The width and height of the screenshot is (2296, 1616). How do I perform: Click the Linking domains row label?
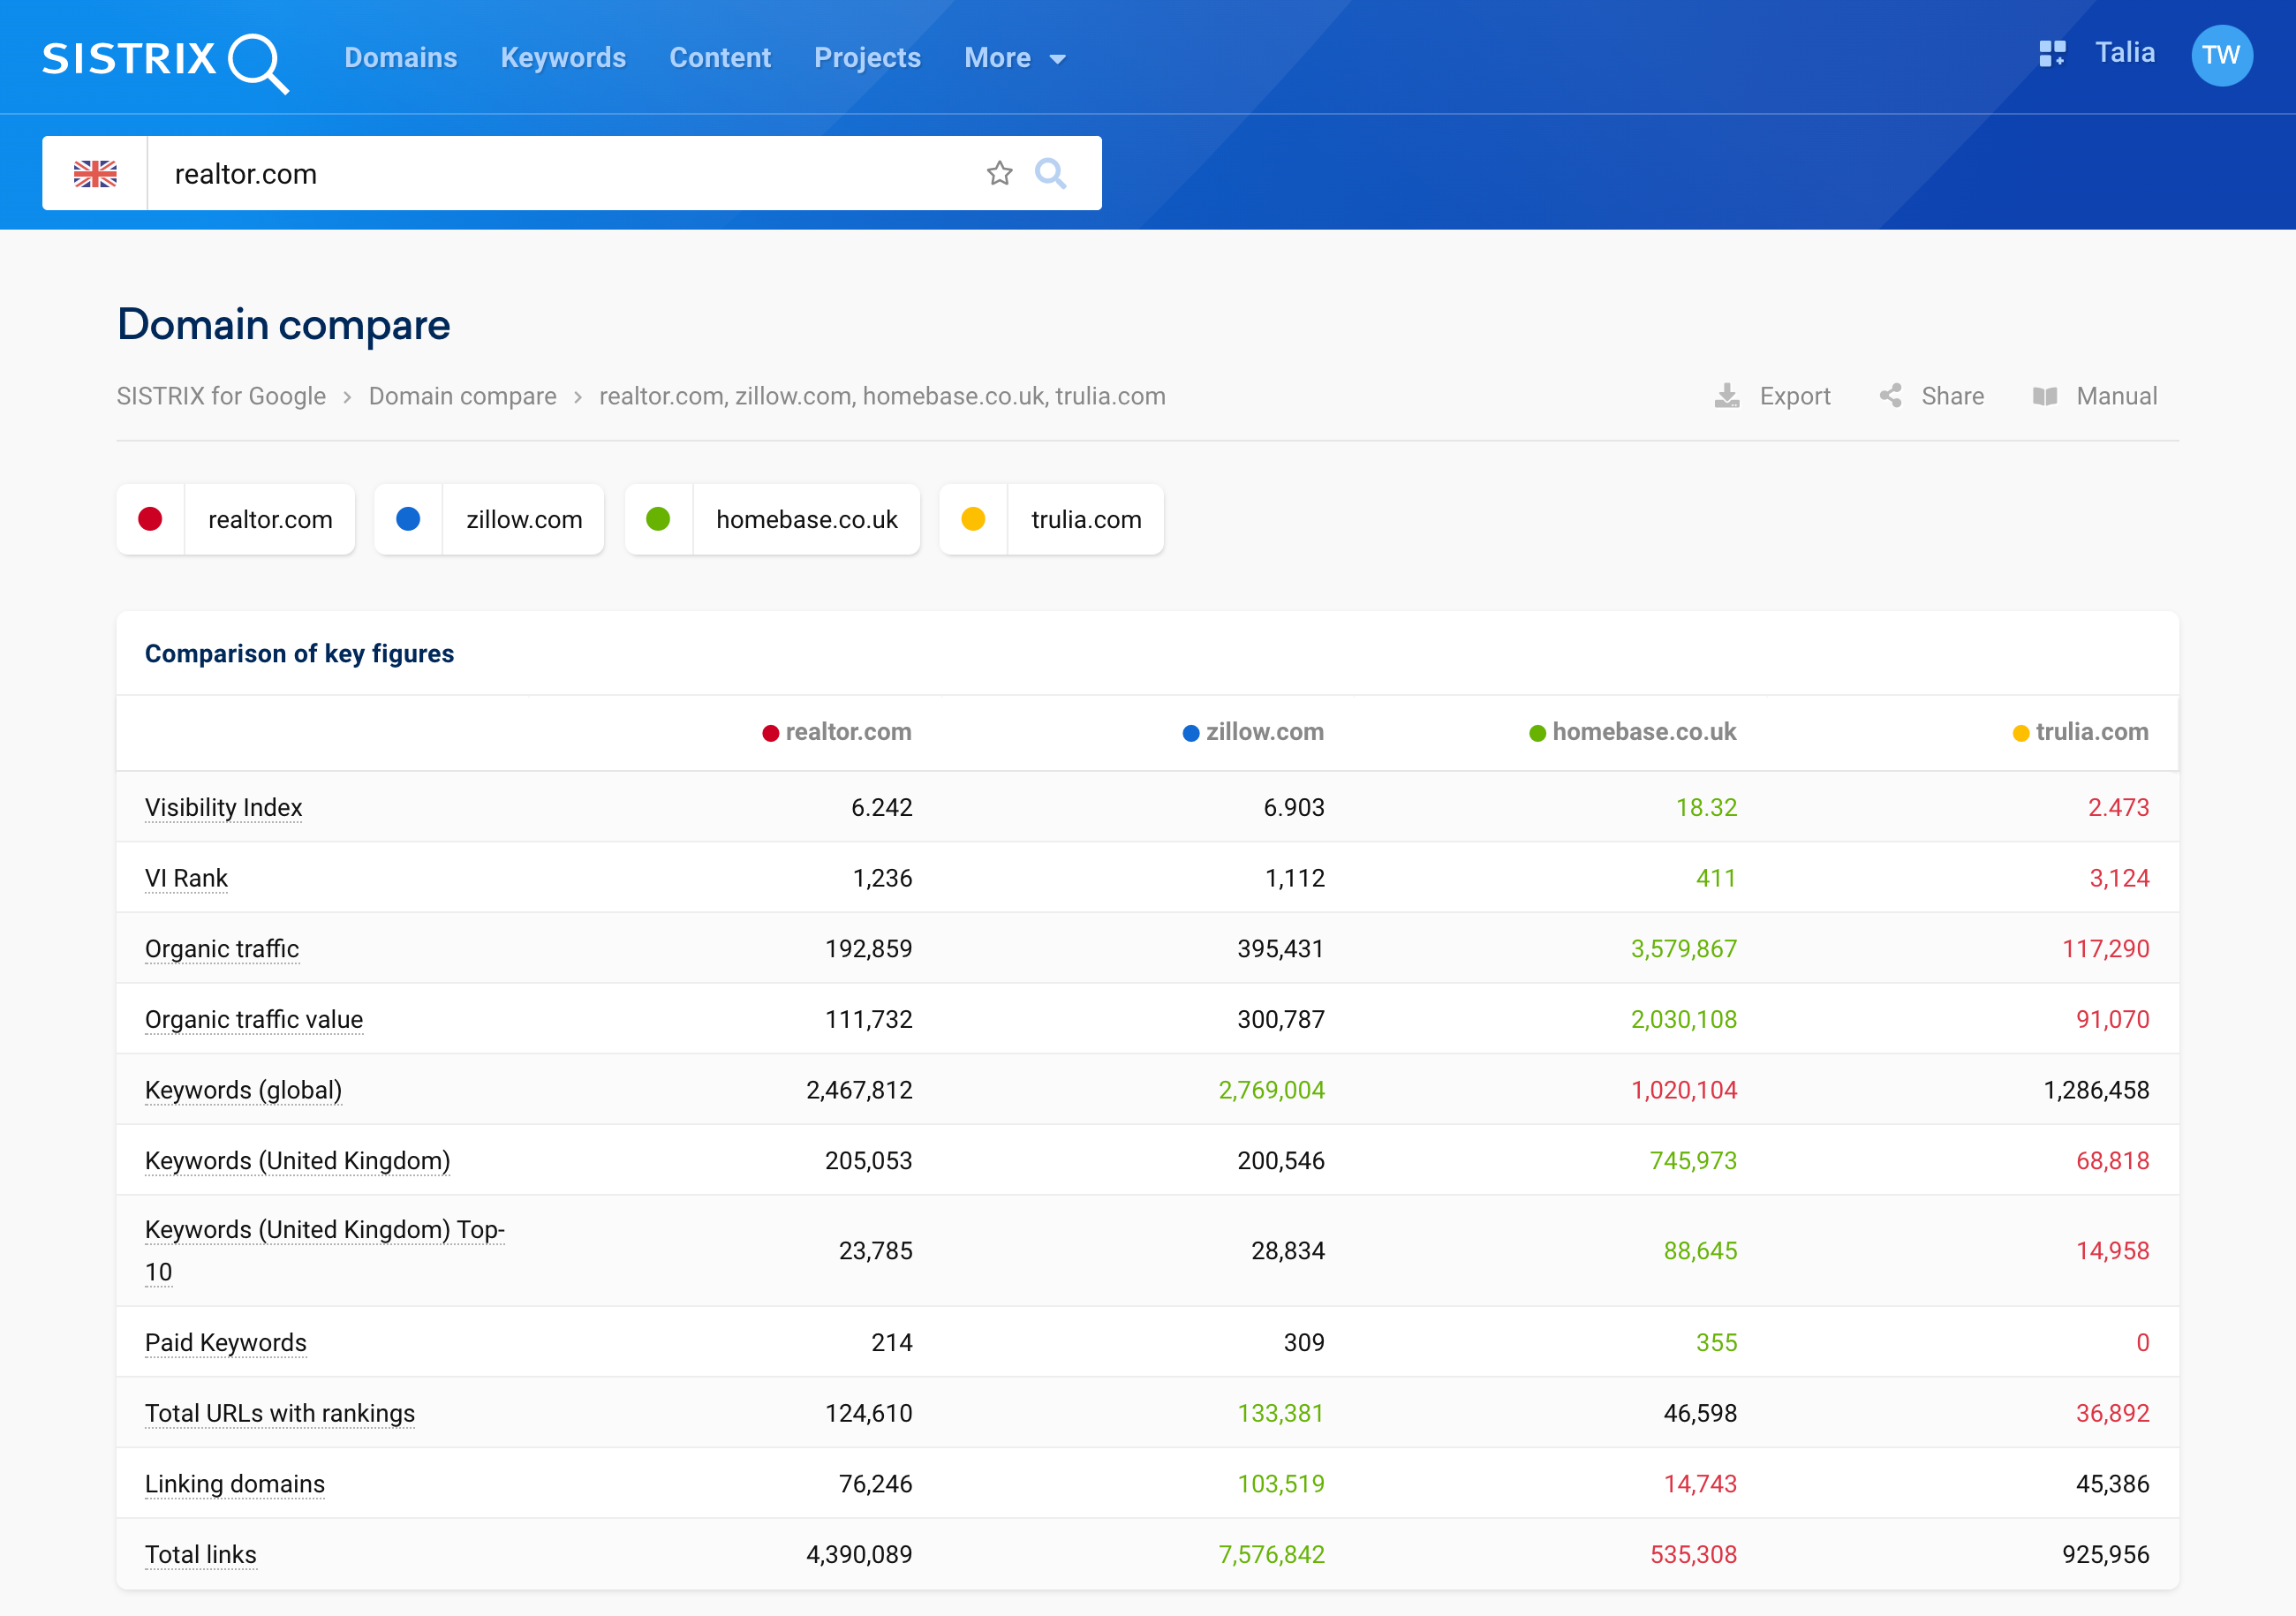[235, 1484]
